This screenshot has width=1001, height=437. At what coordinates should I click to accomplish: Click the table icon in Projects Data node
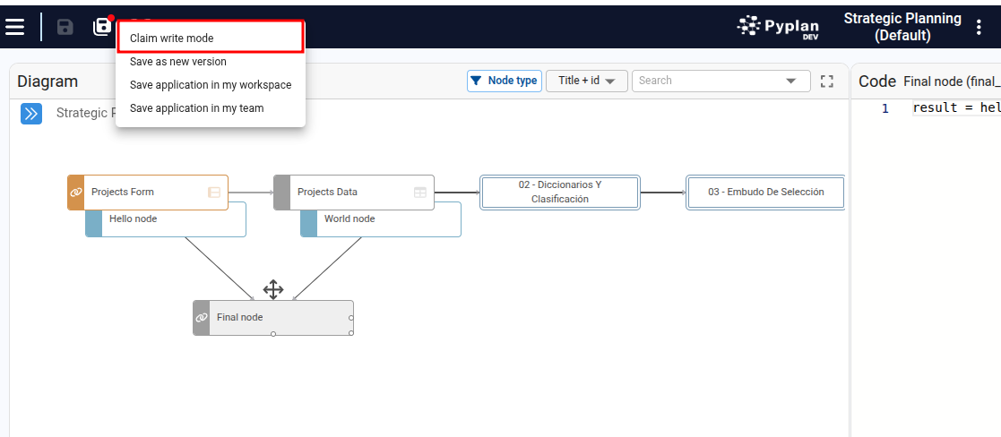[x=420, y=192]
